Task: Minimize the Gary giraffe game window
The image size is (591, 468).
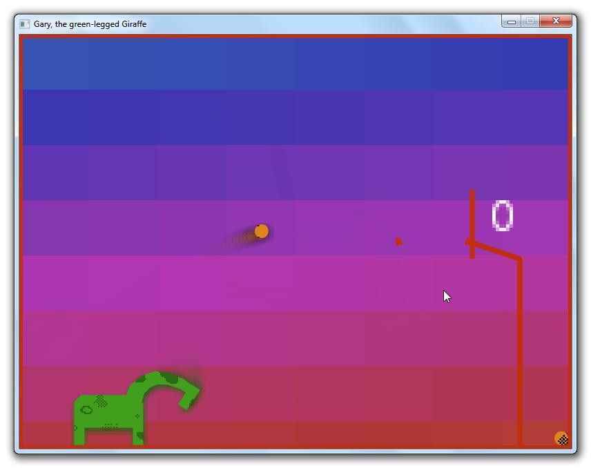Action: coord(511,21)
